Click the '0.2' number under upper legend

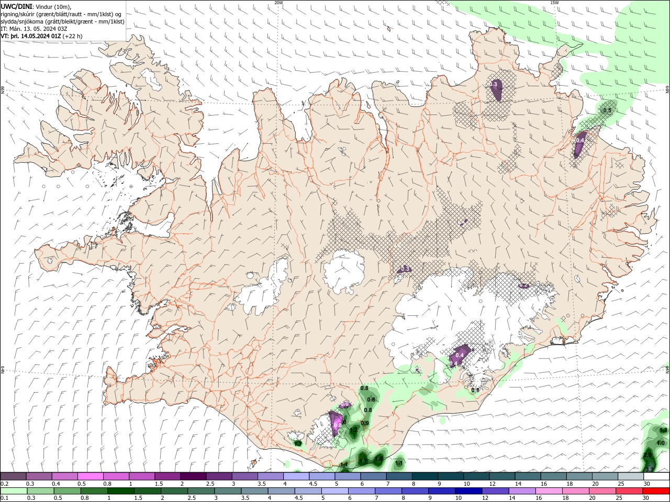pos(4,484)
